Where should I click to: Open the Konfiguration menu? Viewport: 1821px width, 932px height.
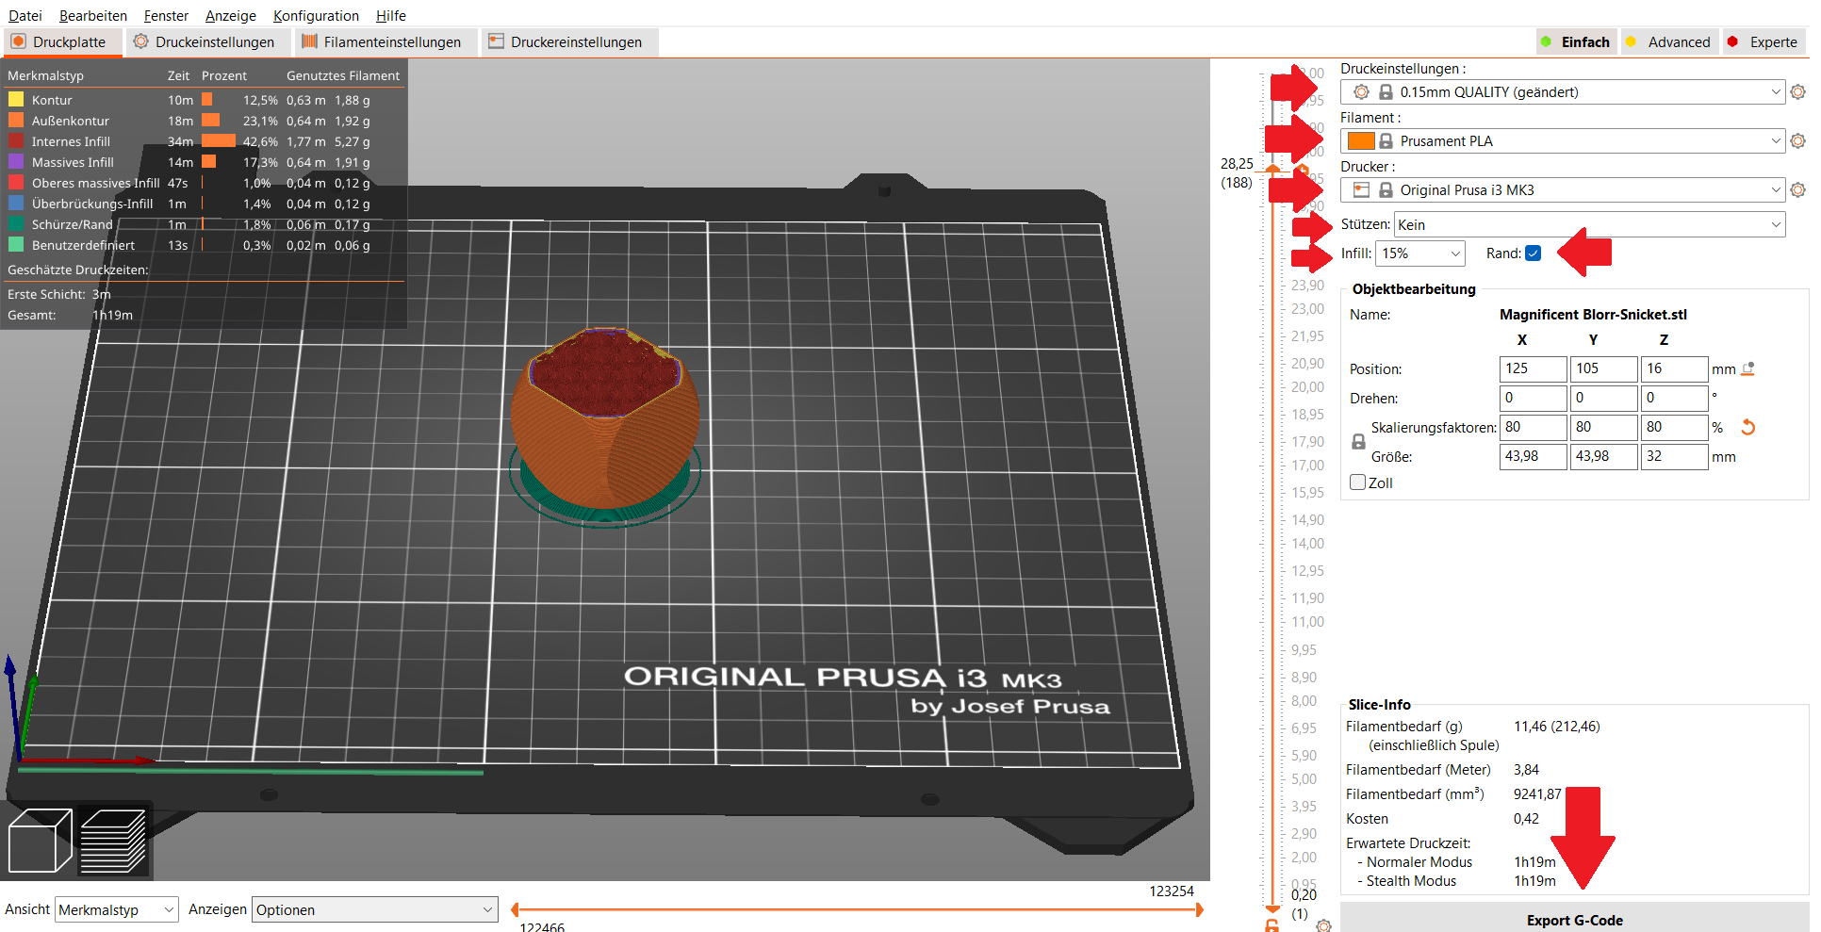point(316,16)
